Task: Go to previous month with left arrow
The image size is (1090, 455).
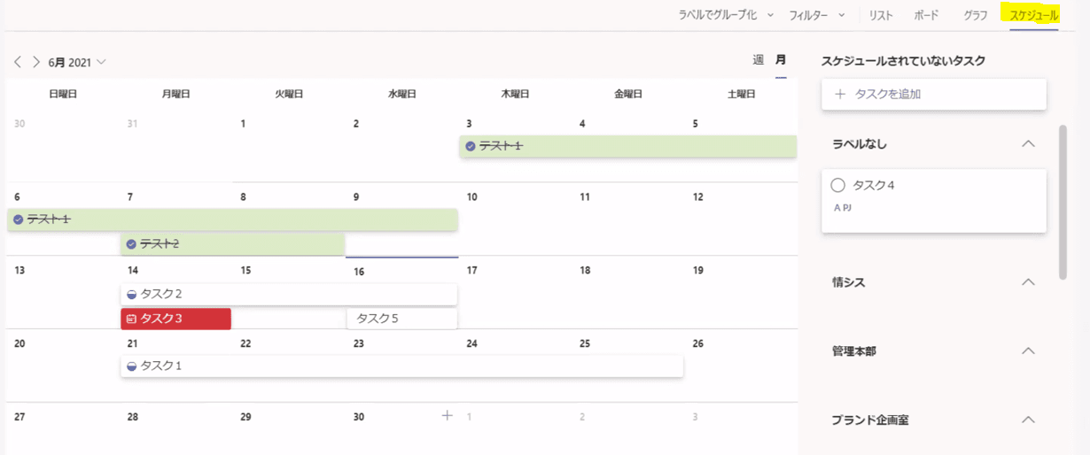Action: [18, 62]
